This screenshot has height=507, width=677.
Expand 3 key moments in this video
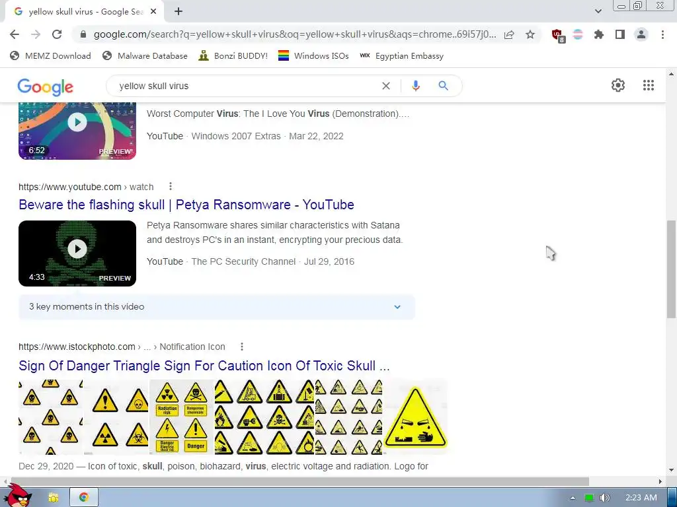[217, 307]
